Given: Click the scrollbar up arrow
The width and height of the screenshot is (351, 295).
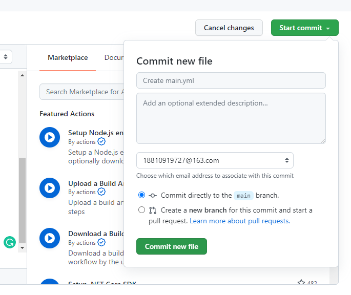Looking at the screenshot, I should tap(22, 75).
